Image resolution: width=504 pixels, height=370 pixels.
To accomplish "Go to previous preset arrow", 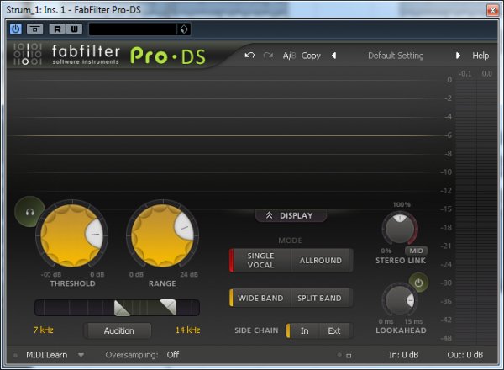I will pyautogui.click(x=334, y=55).
